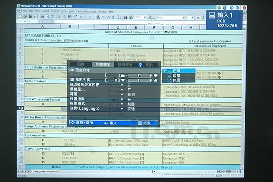The width and height of the screenshot is (273, 182).
Task: Click the question mark help icon in projector menu
Action: pos(140,65)
